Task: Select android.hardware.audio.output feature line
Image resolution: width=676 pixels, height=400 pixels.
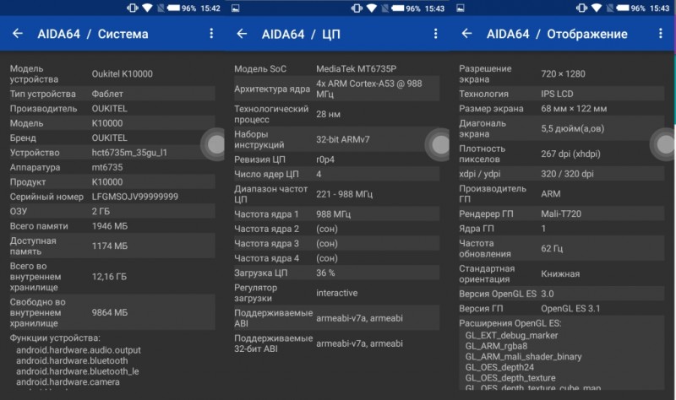Action: pyautogui.click(x=79, y=350)
